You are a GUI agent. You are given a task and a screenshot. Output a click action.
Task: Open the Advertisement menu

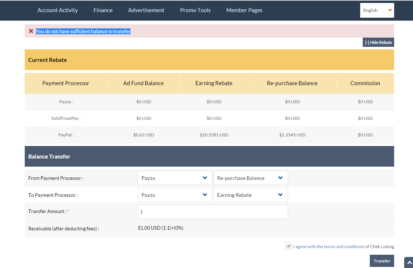146,10
